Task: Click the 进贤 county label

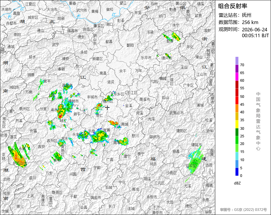Action: click(x=111, y=82)
